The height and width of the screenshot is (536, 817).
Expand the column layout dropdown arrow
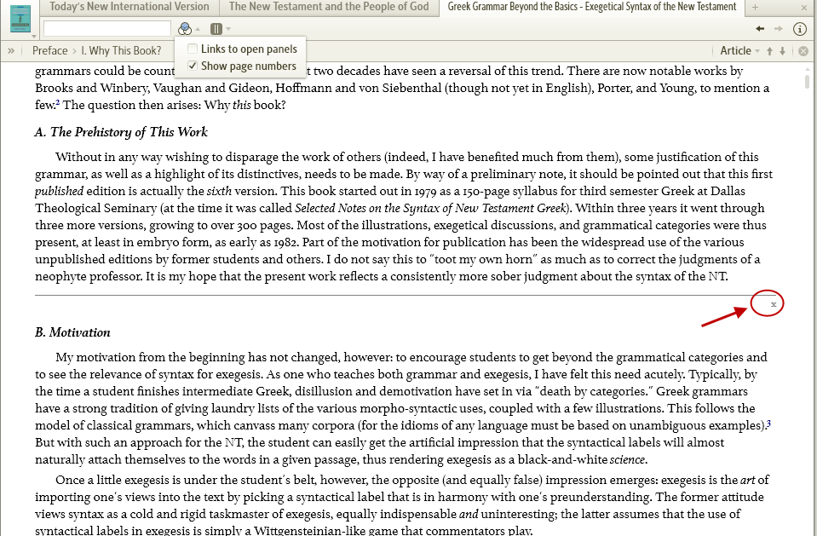pos(228,29)
